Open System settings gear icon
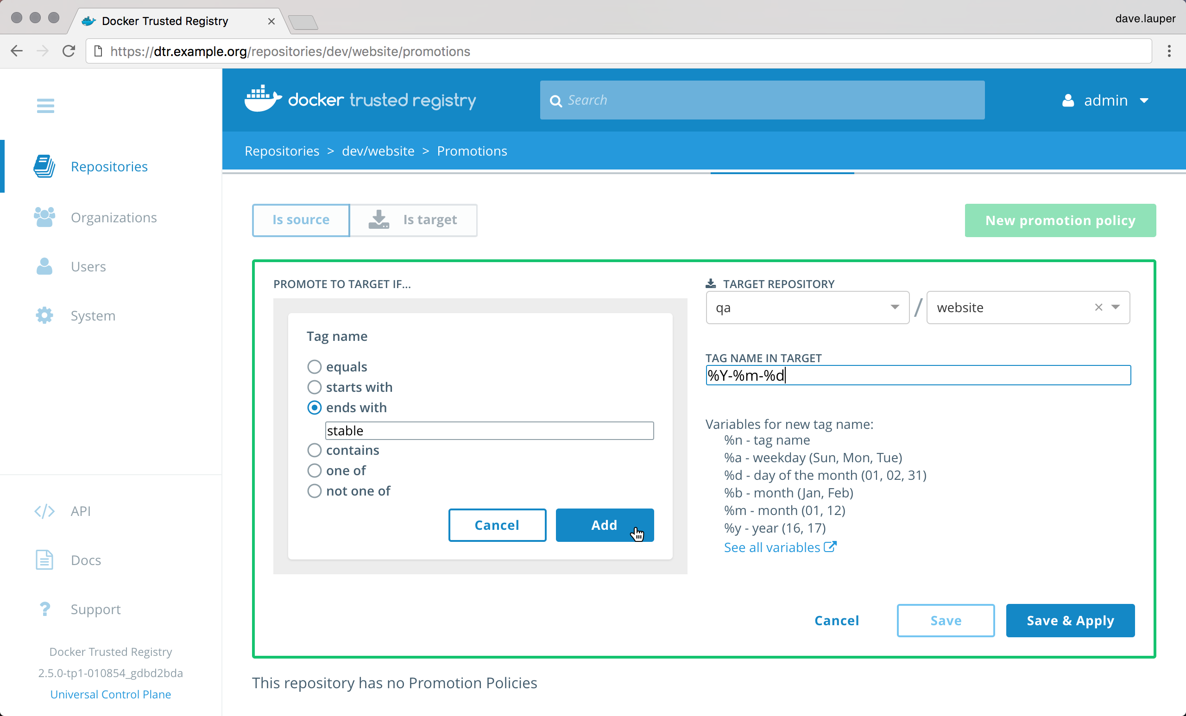 (44, 316)
